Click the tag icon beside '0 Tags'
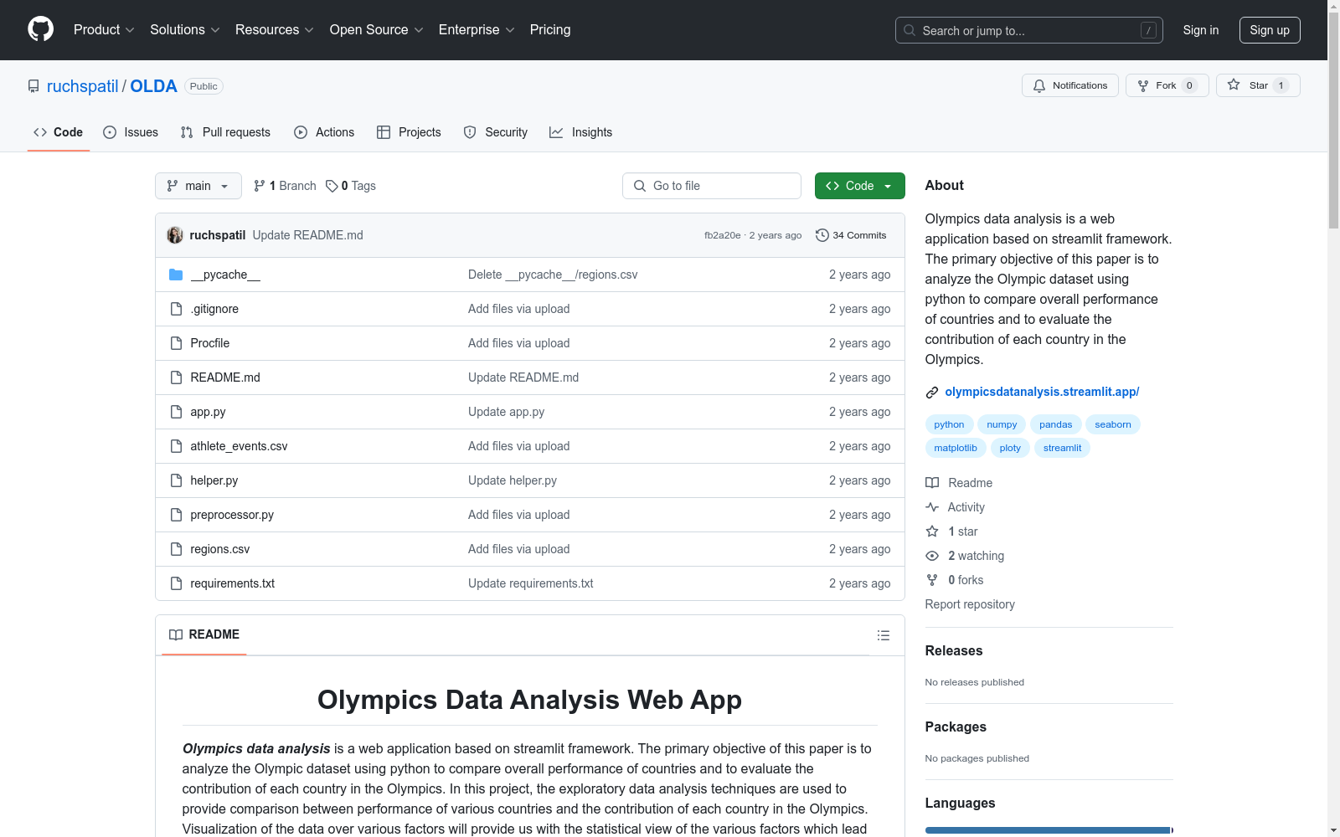 332,186
